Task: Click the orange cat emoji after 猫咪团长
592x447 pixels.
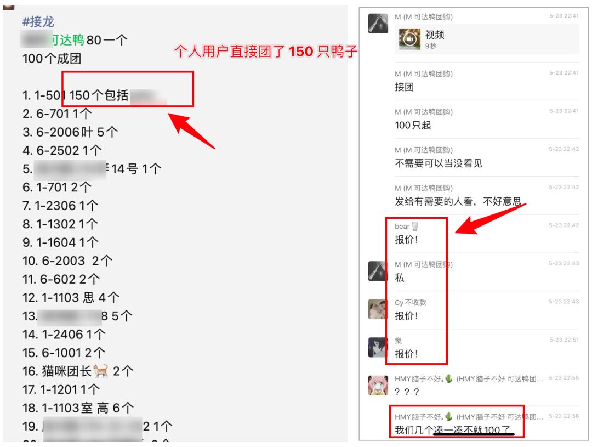Action: point(101,371)
